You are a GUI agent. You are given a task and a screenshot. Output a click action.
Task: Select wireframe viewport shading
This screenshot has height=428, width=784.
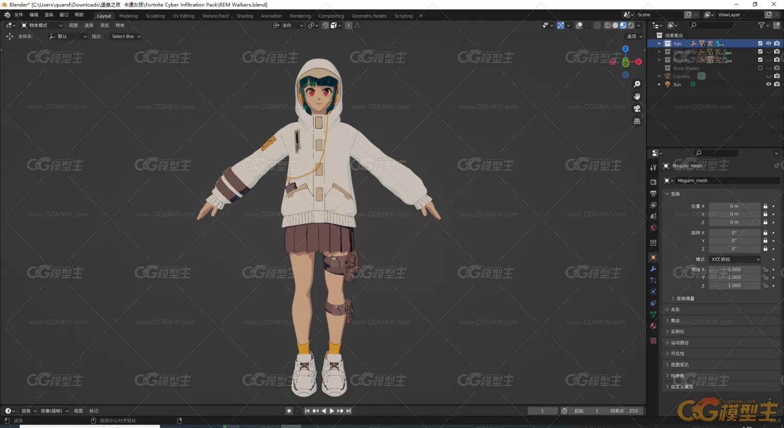coord(607,25)
